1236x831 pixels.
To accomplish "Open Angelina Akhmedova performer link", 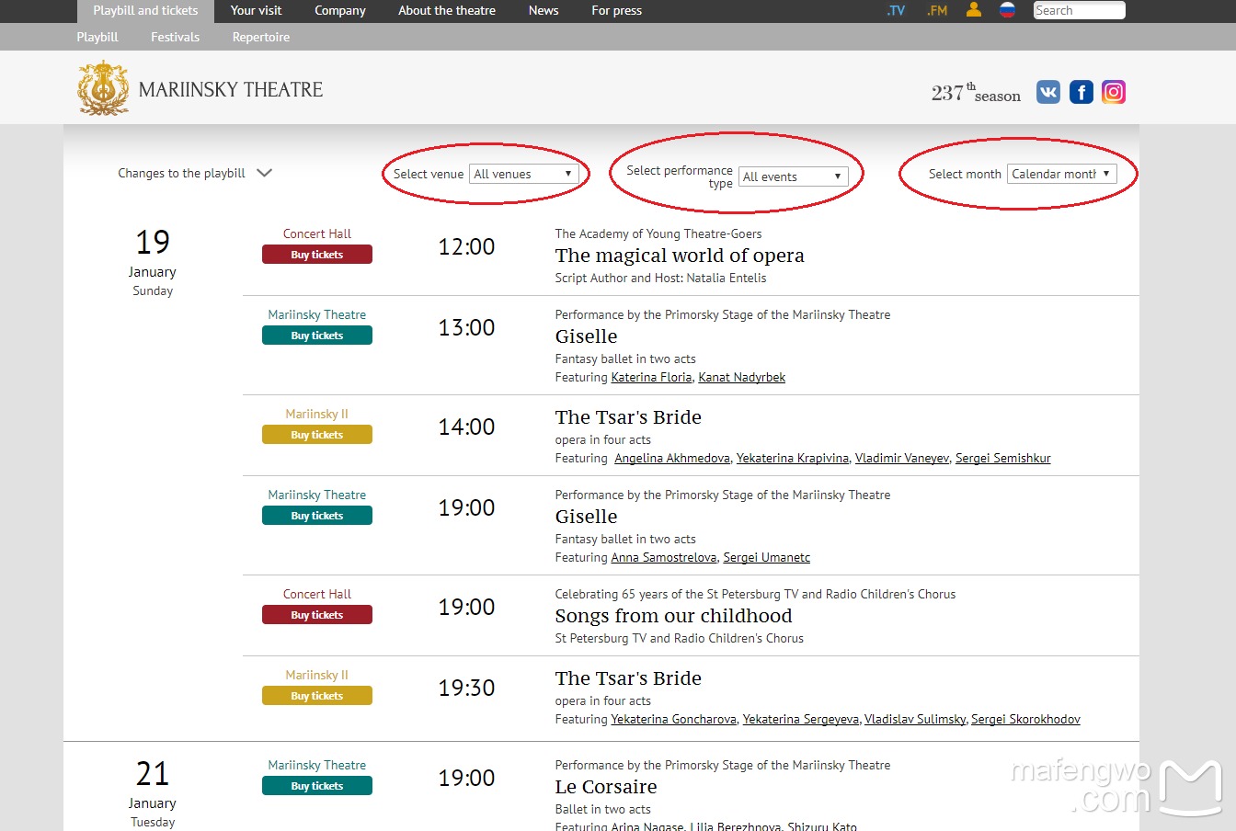I will (672, 458).
